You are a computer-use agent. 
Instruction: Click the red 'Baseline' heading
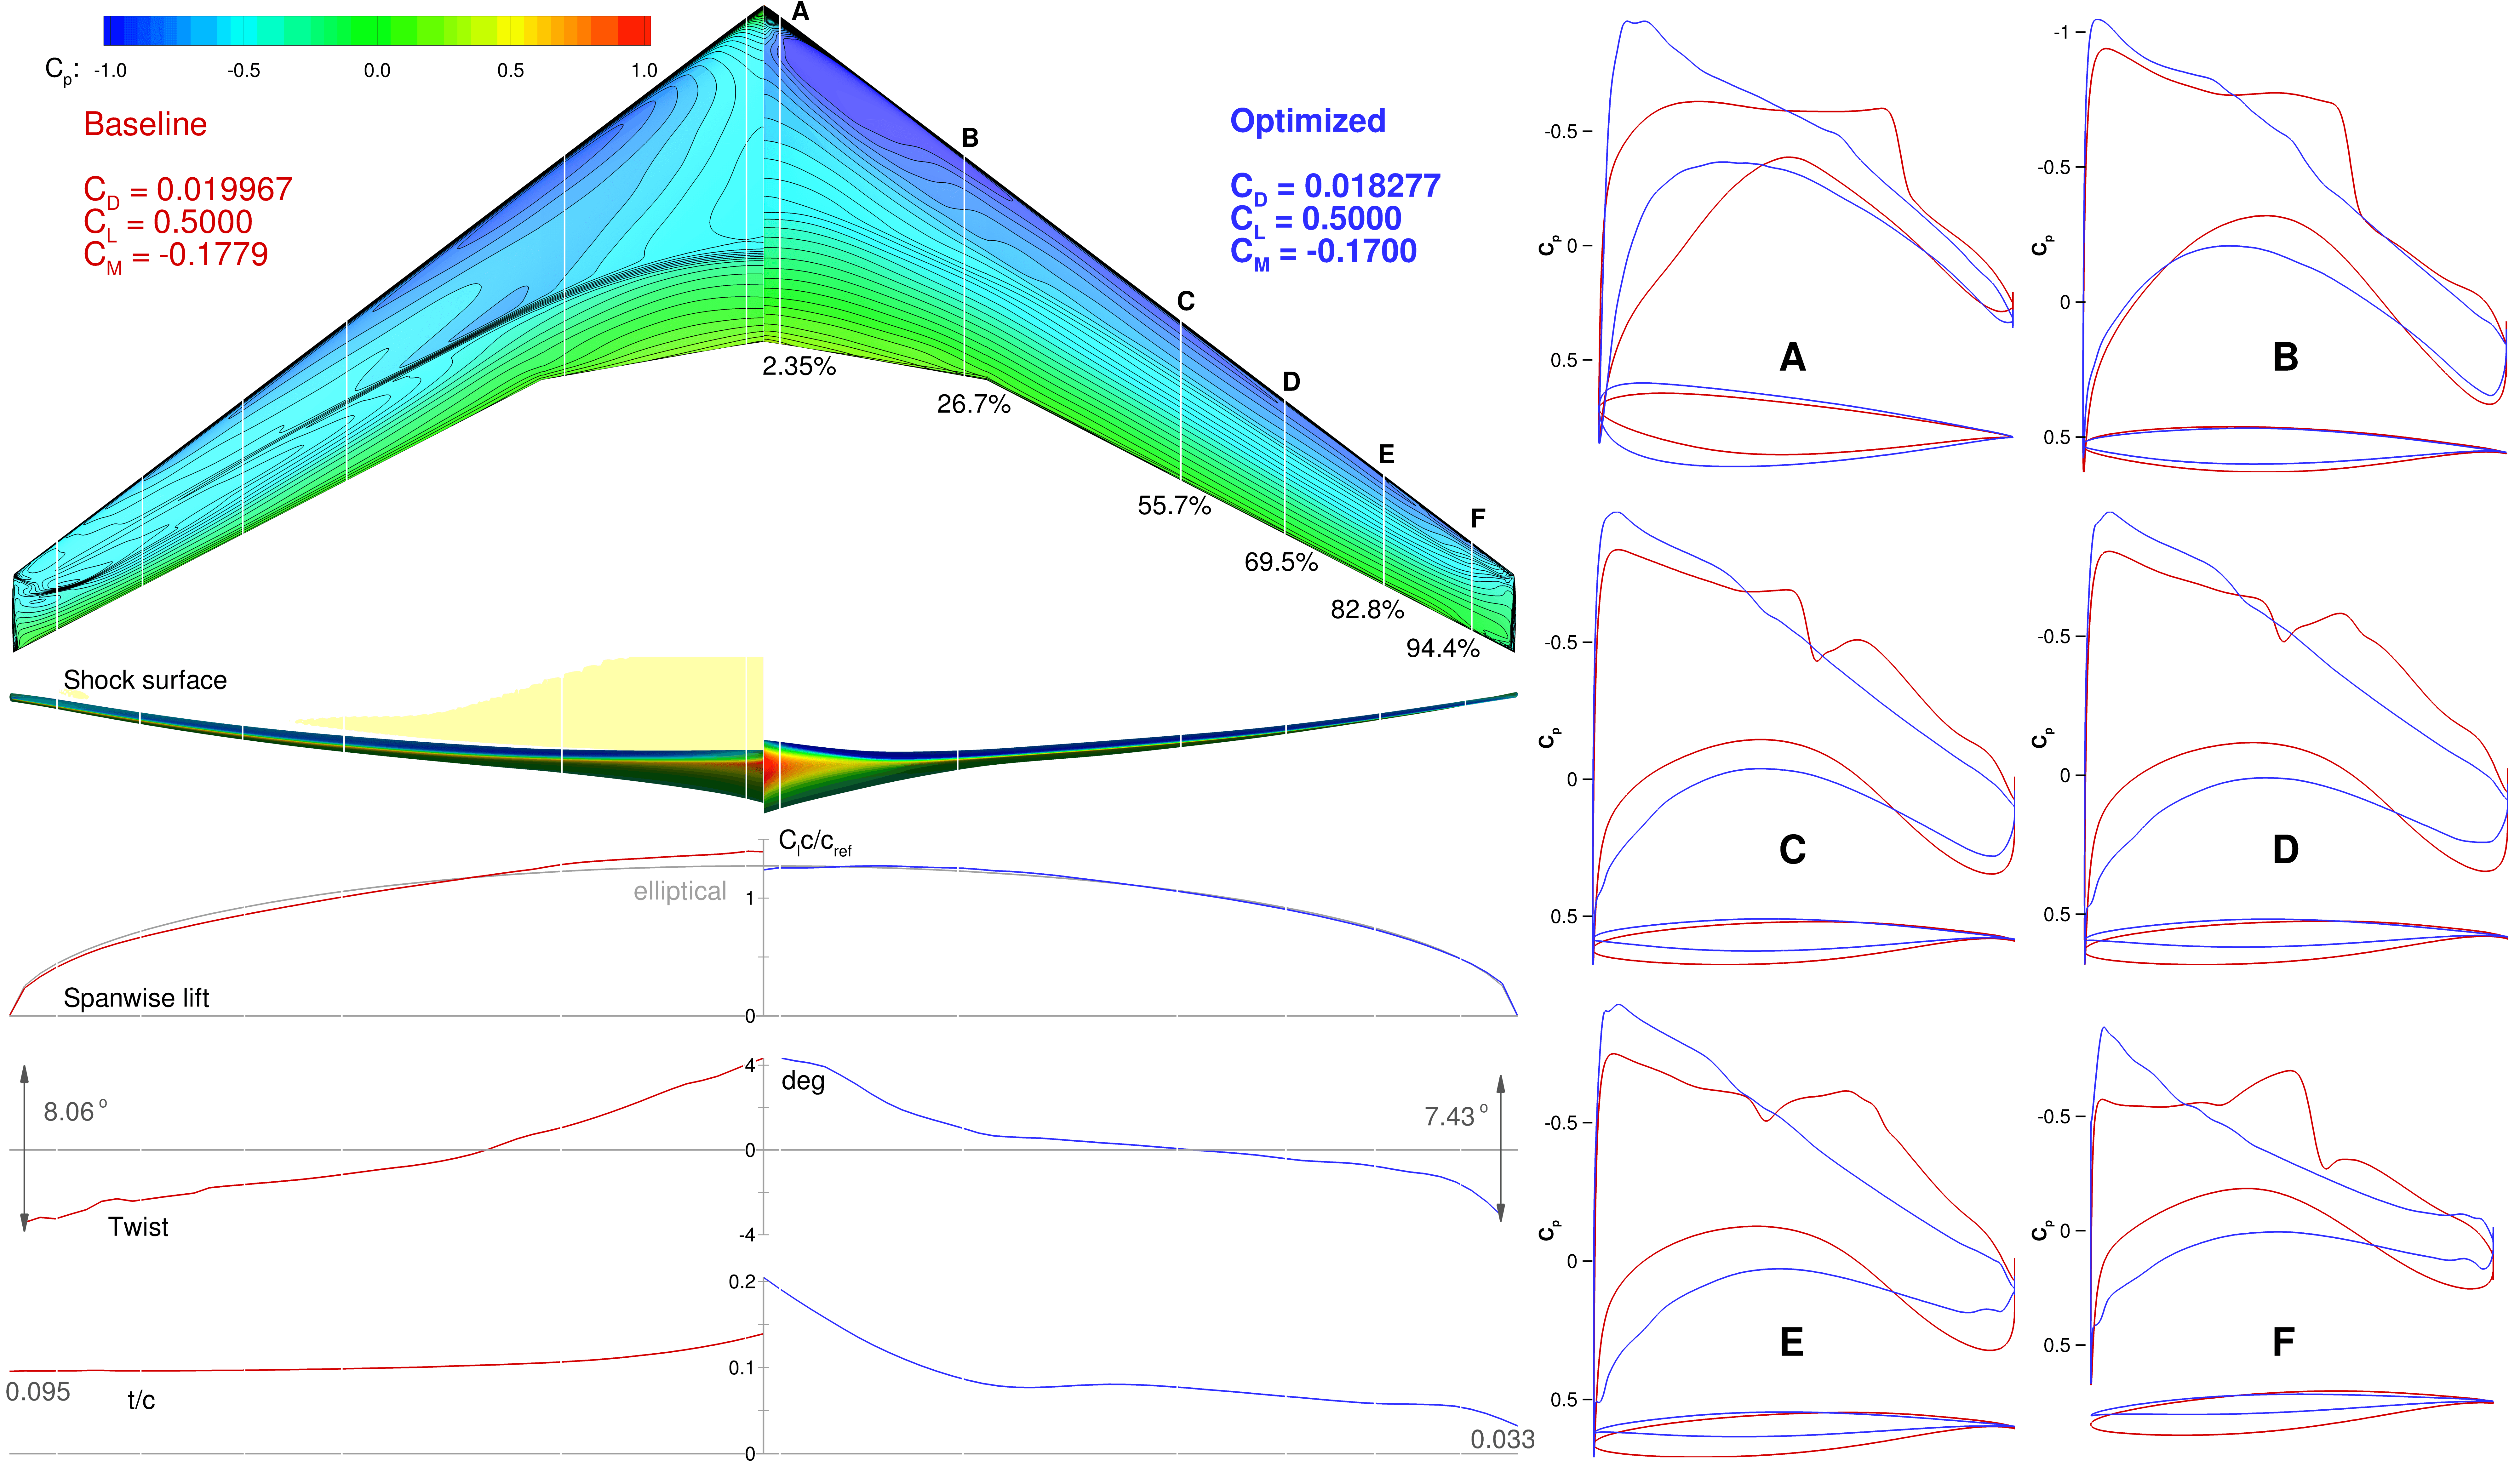tap(145, 124)
